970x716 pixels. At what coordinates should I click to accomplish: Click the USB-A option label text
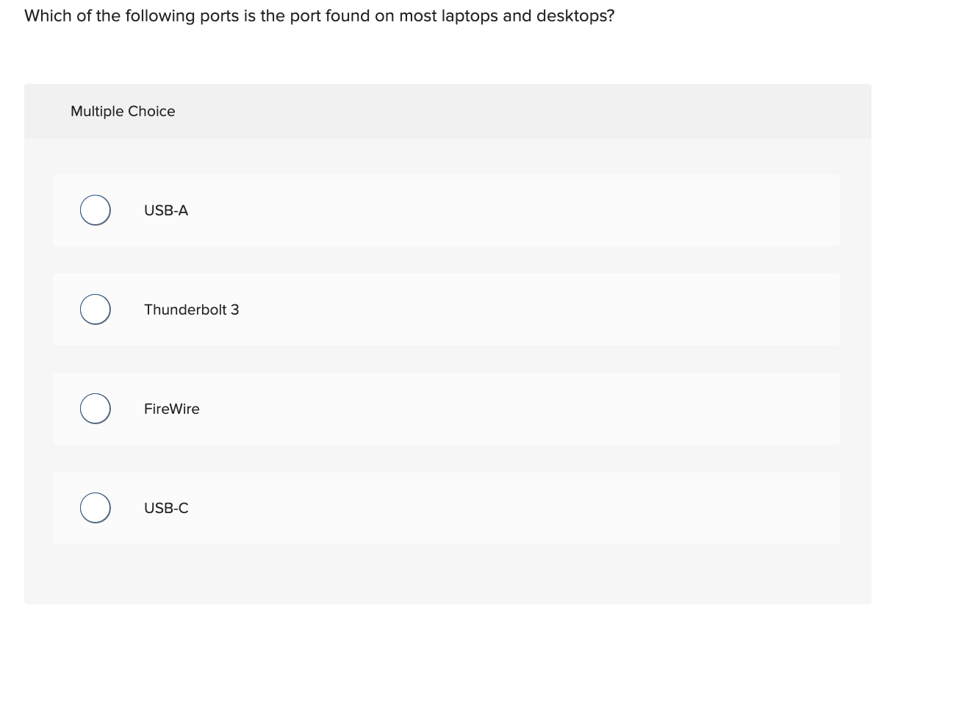tap(166, 210)
